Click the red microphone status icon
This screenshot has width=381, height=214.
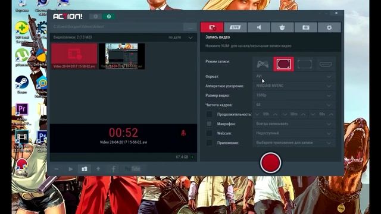(183, 133)
